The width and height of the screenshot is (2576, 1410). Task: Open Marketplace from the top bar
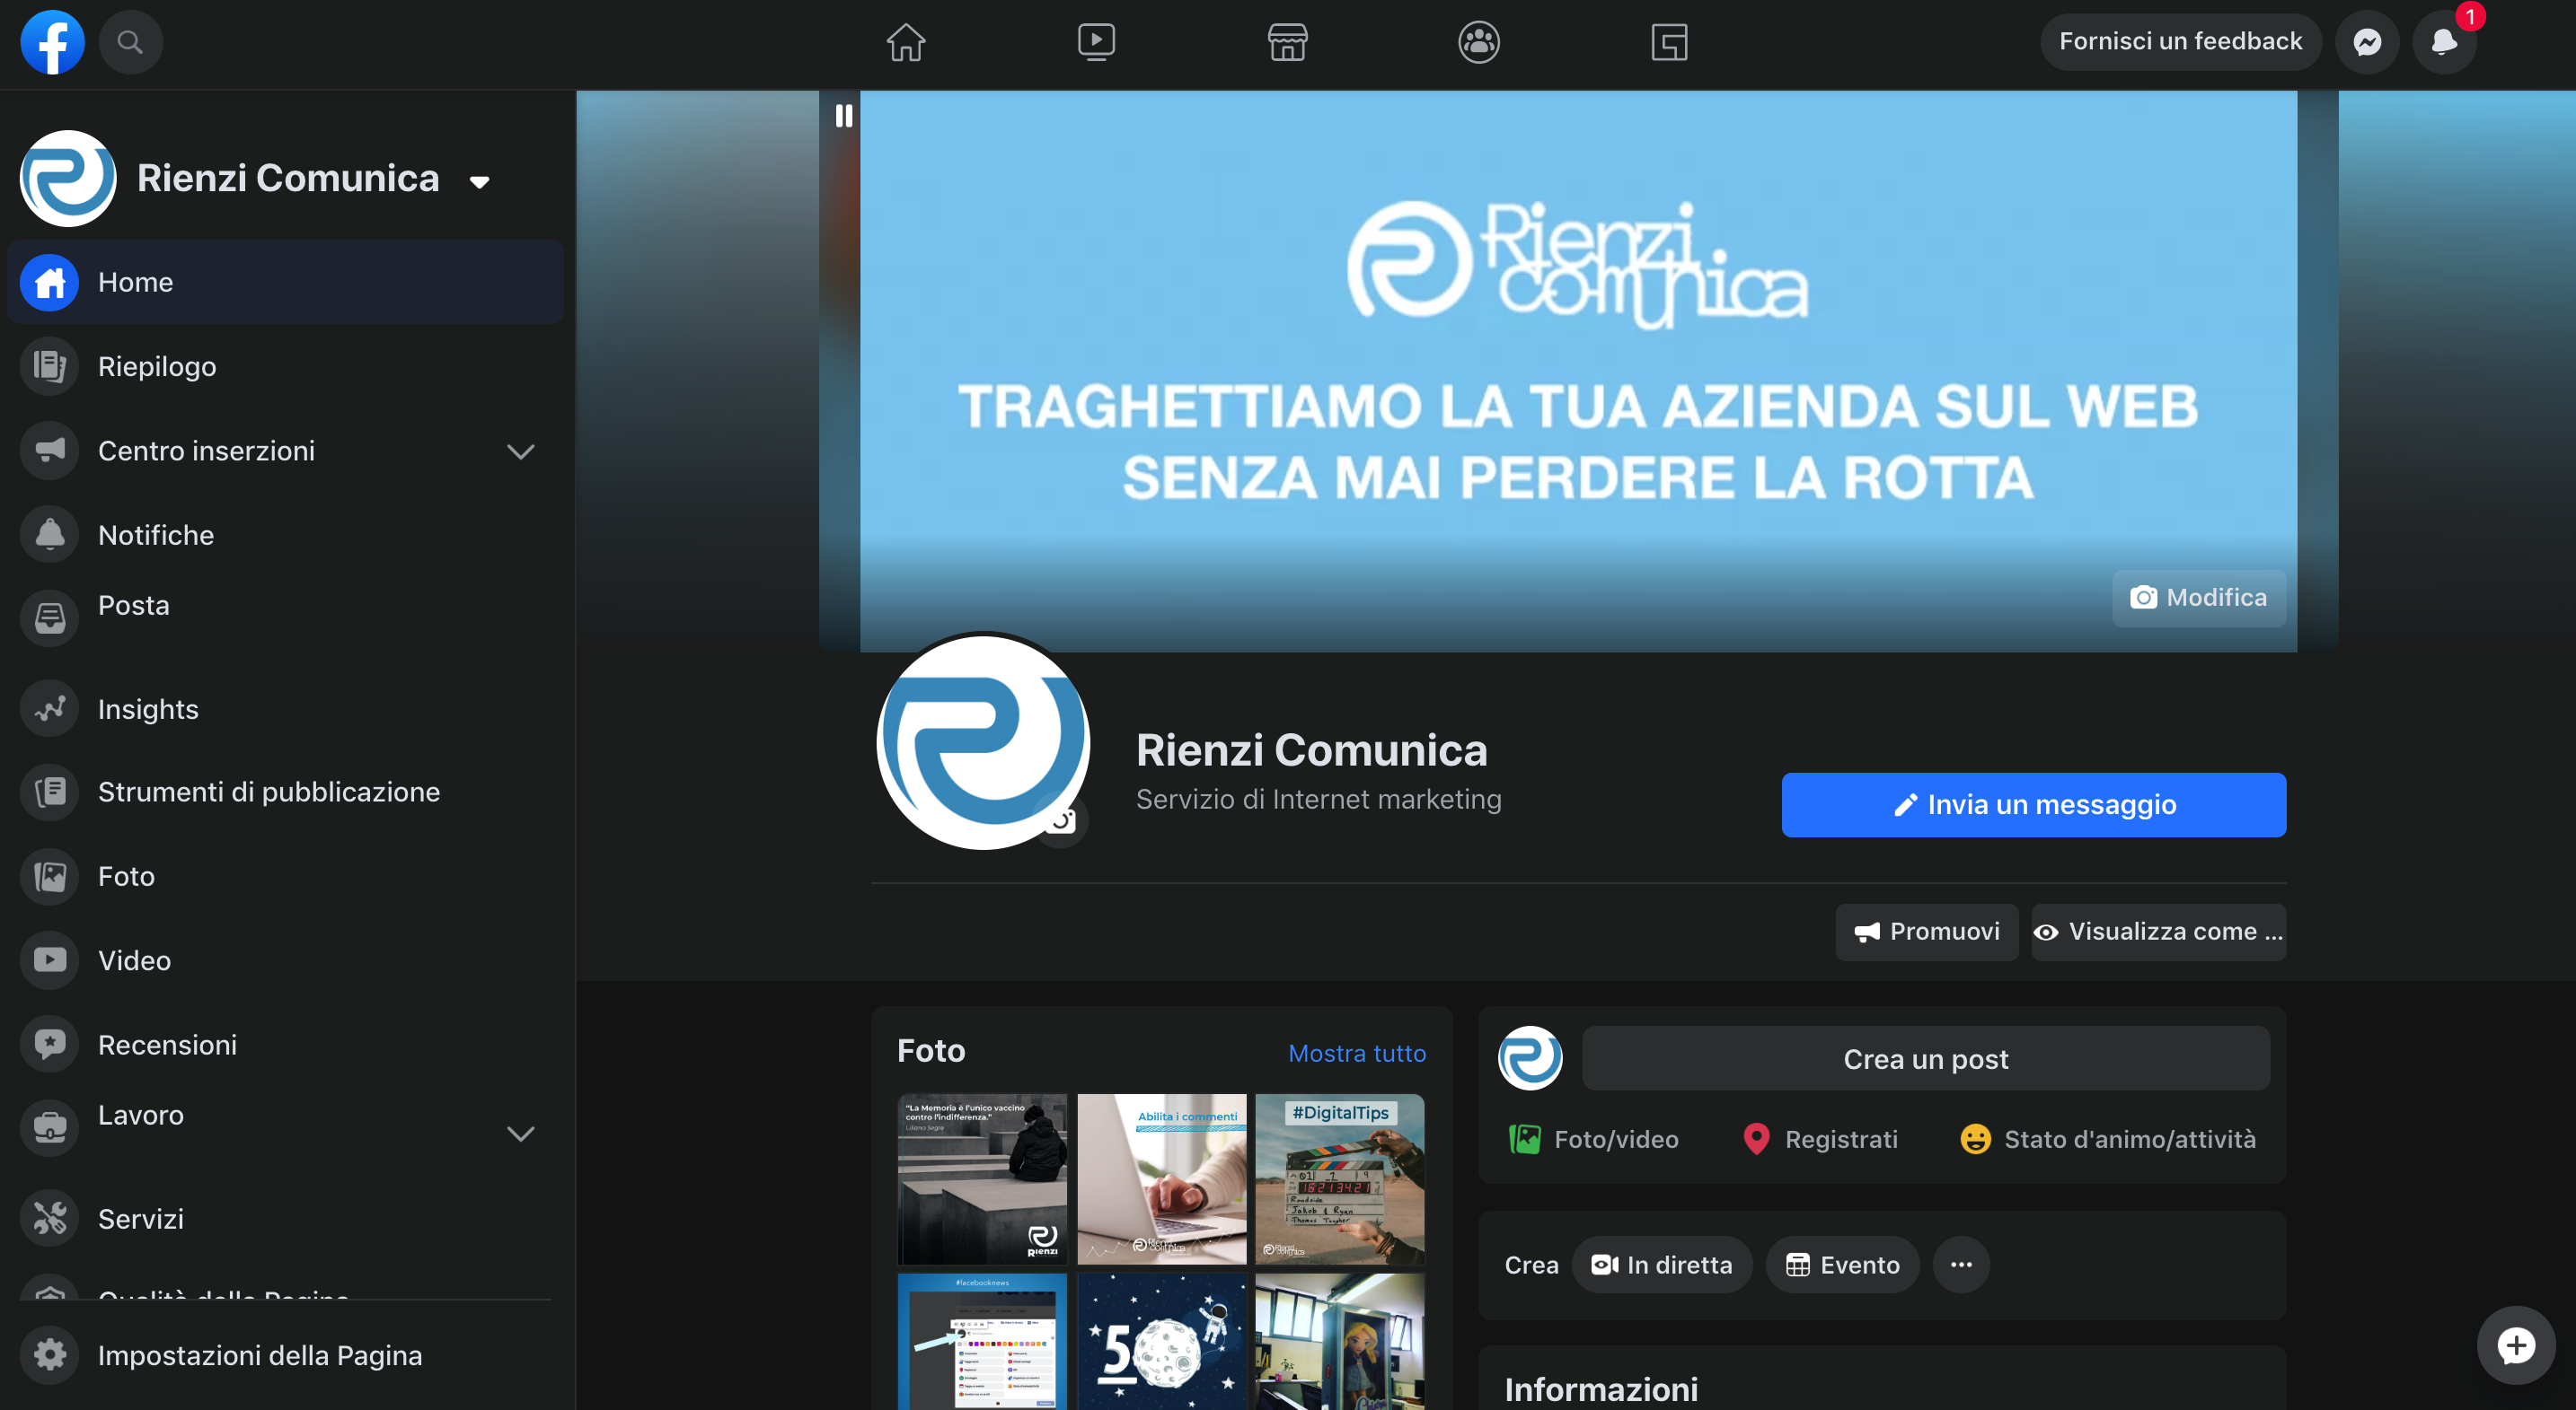point(1288,42)
